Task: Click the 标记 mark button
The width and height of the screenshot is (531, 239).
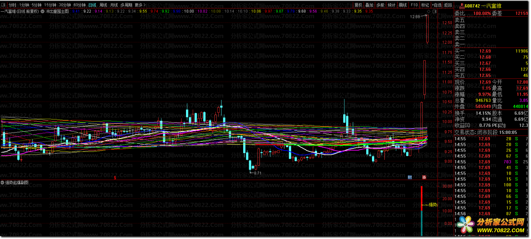Action: (x=425, y=5)
